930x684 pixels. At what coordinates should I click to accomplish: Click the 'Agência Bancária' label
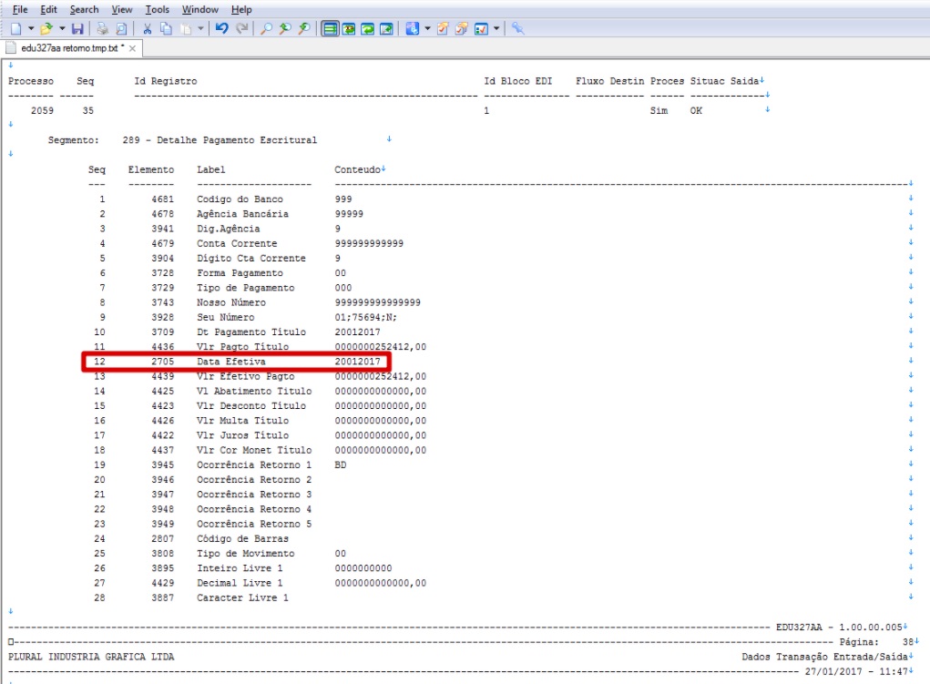242,213
